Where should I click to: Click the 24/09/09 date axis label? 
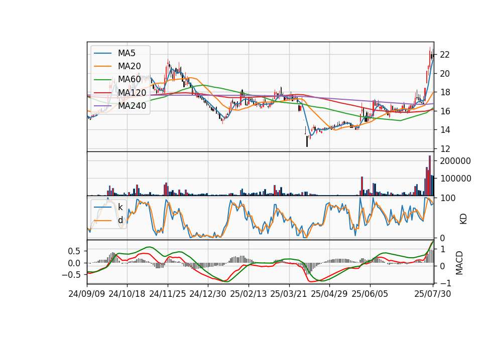[87, 294]
